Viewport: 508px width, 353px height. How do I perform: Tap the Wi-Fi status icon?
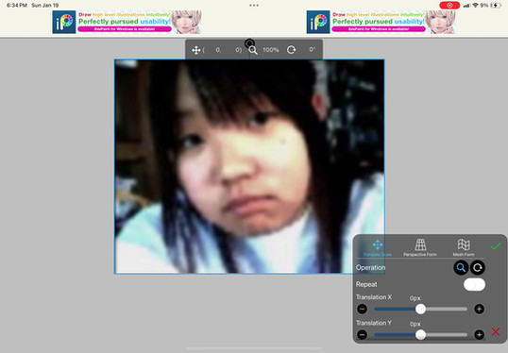tap(475, 5)
